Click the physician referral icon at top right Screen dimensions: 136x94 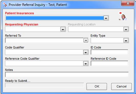click(x=123, y=16)
